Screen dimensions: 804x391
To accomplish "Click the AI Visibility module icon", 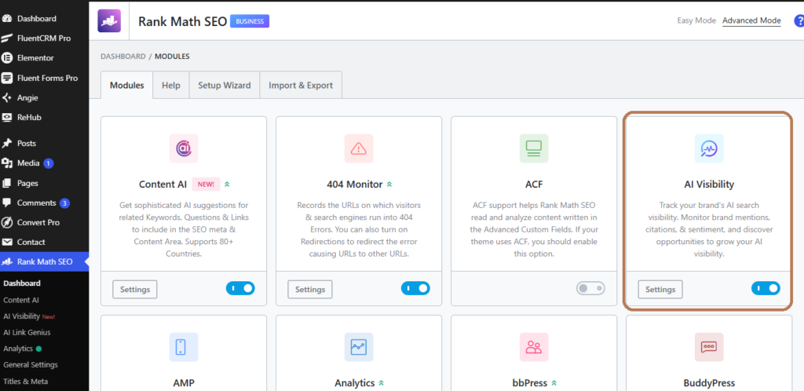I will (x=709, y=148).
